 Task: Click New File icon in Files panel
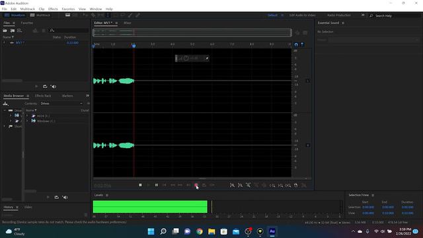19,30
